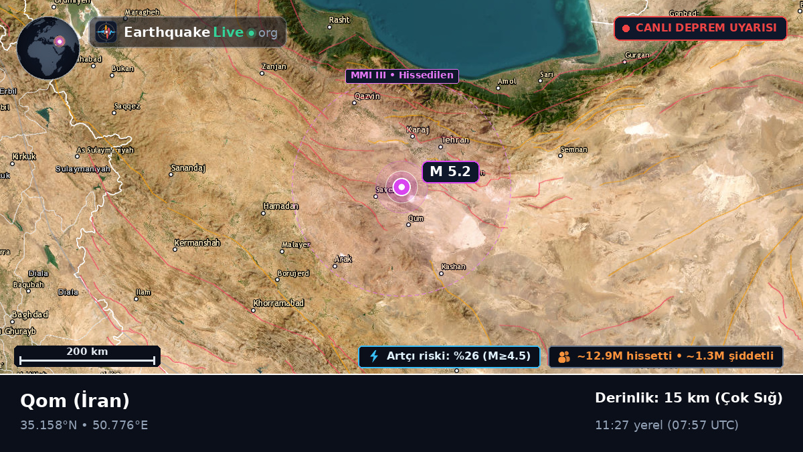Screen dimensions: 803x452
Task: Click the lightning bolt aftershock icon
Action: (374, 356)
